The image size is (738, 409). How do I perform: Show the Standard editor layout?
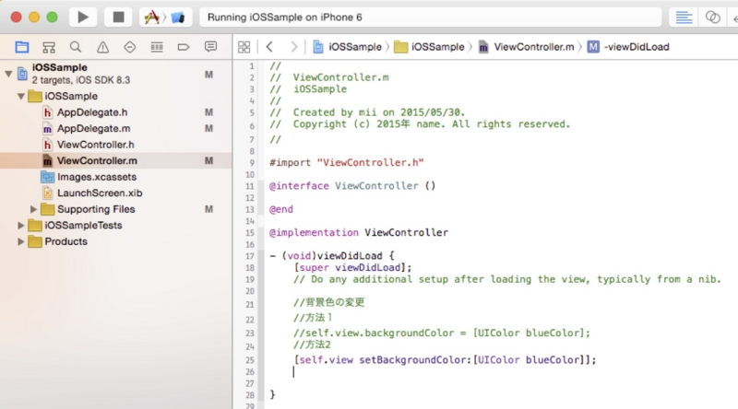(684, 18)
